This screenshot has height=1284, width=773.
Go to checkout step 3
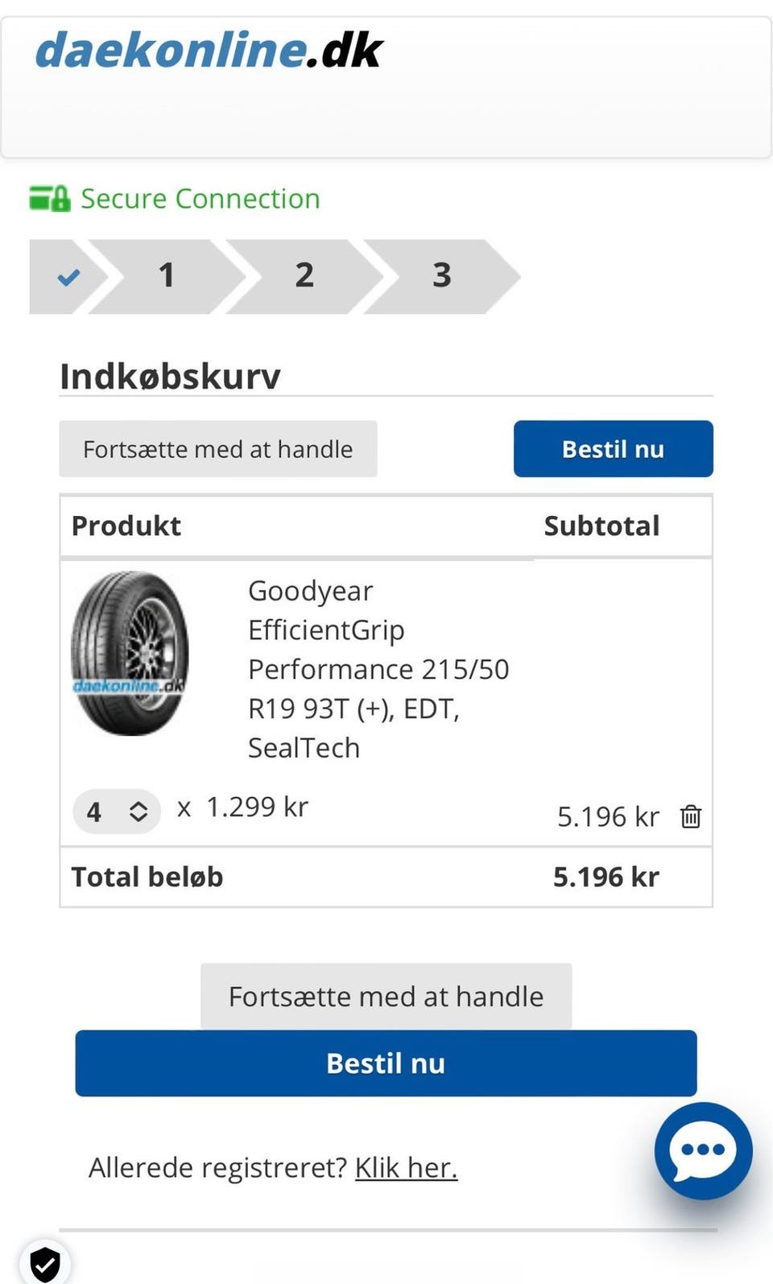point(441,276)
